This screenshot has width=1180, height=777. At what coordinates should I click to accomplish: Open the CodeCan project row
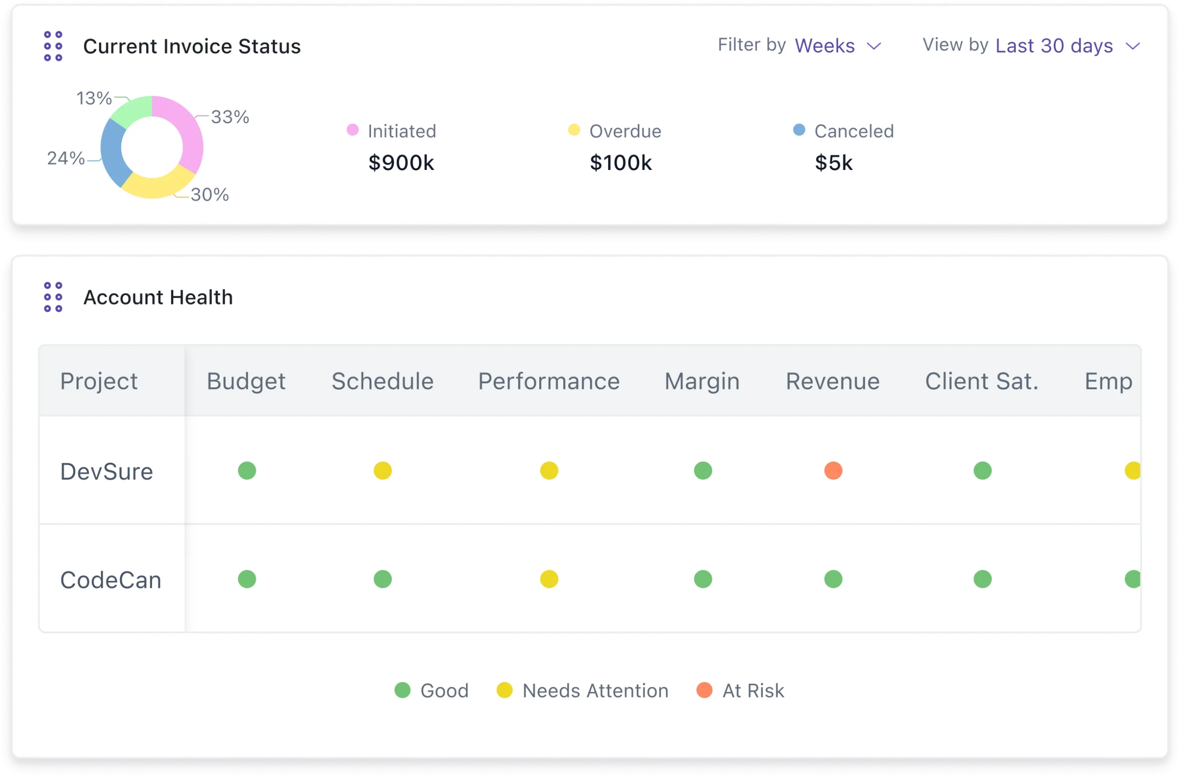tap(111, 580)
